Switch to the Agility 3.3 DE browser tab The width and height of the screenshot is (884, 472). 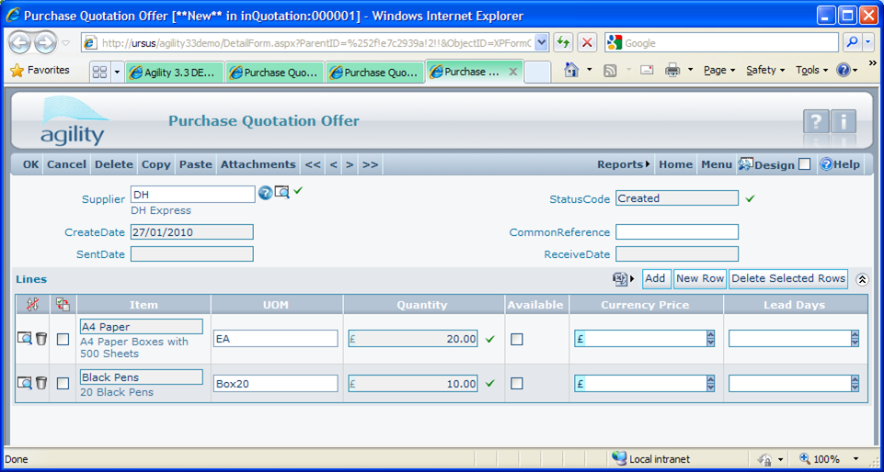point(175,73)
